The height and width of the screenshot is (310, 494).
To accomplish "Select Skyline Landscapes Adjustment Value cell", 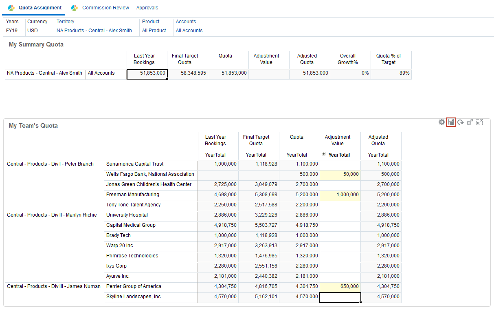I will click(x=340, y=297).
